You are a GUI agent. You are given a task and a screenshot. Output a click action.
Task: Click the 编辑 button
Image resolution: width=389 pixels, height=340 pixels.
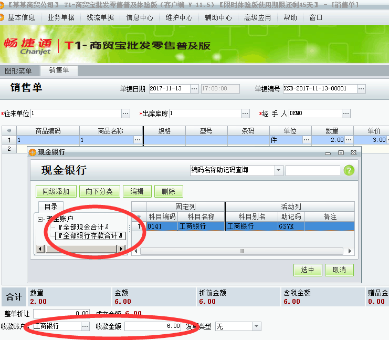tap(137, 191)
